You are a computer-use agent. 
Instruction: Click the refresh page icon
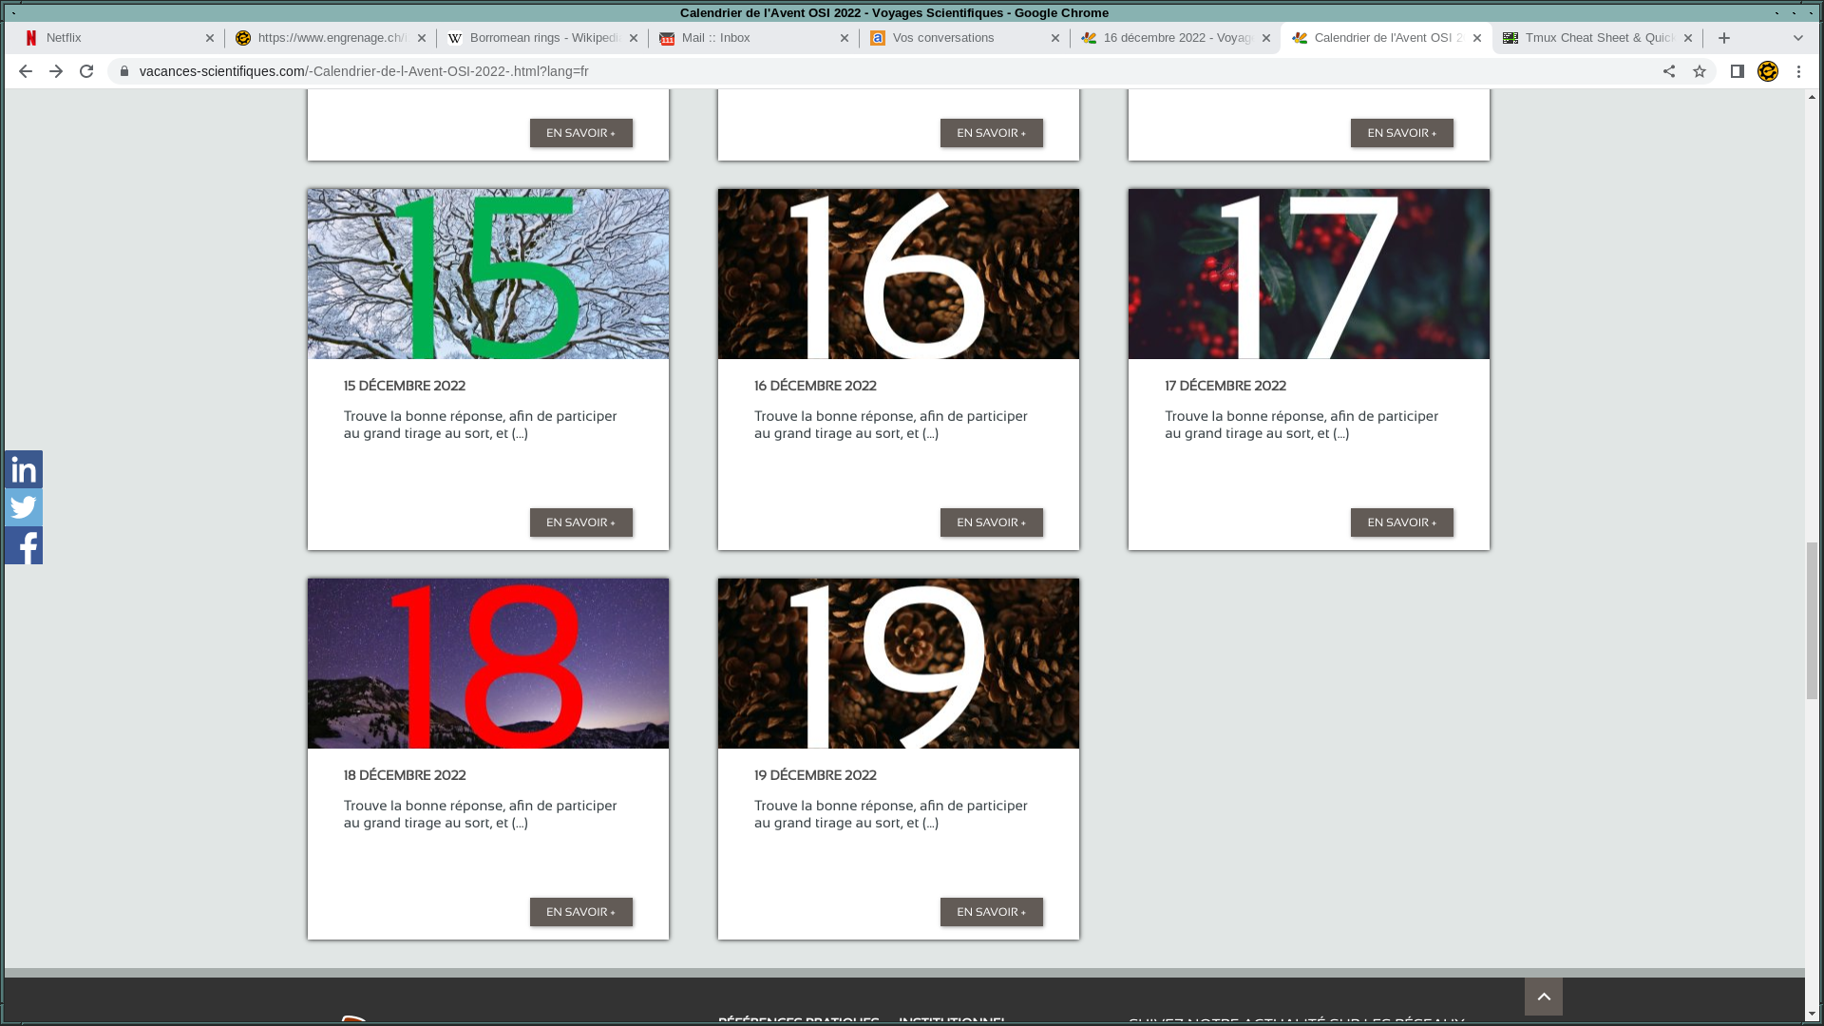click(x=85, y=70)
